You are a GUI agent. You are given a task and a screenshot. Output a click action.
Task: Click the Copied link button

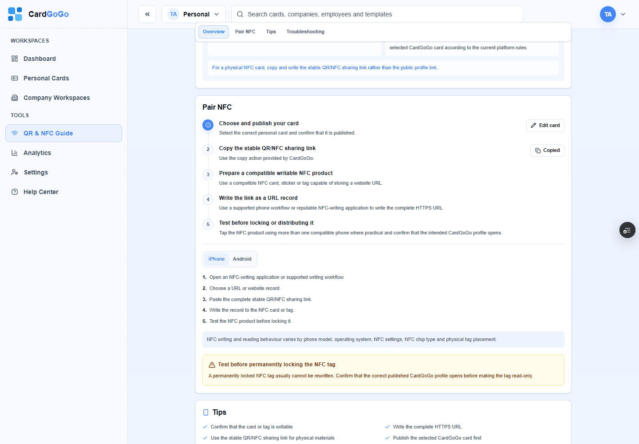(547, 151)
